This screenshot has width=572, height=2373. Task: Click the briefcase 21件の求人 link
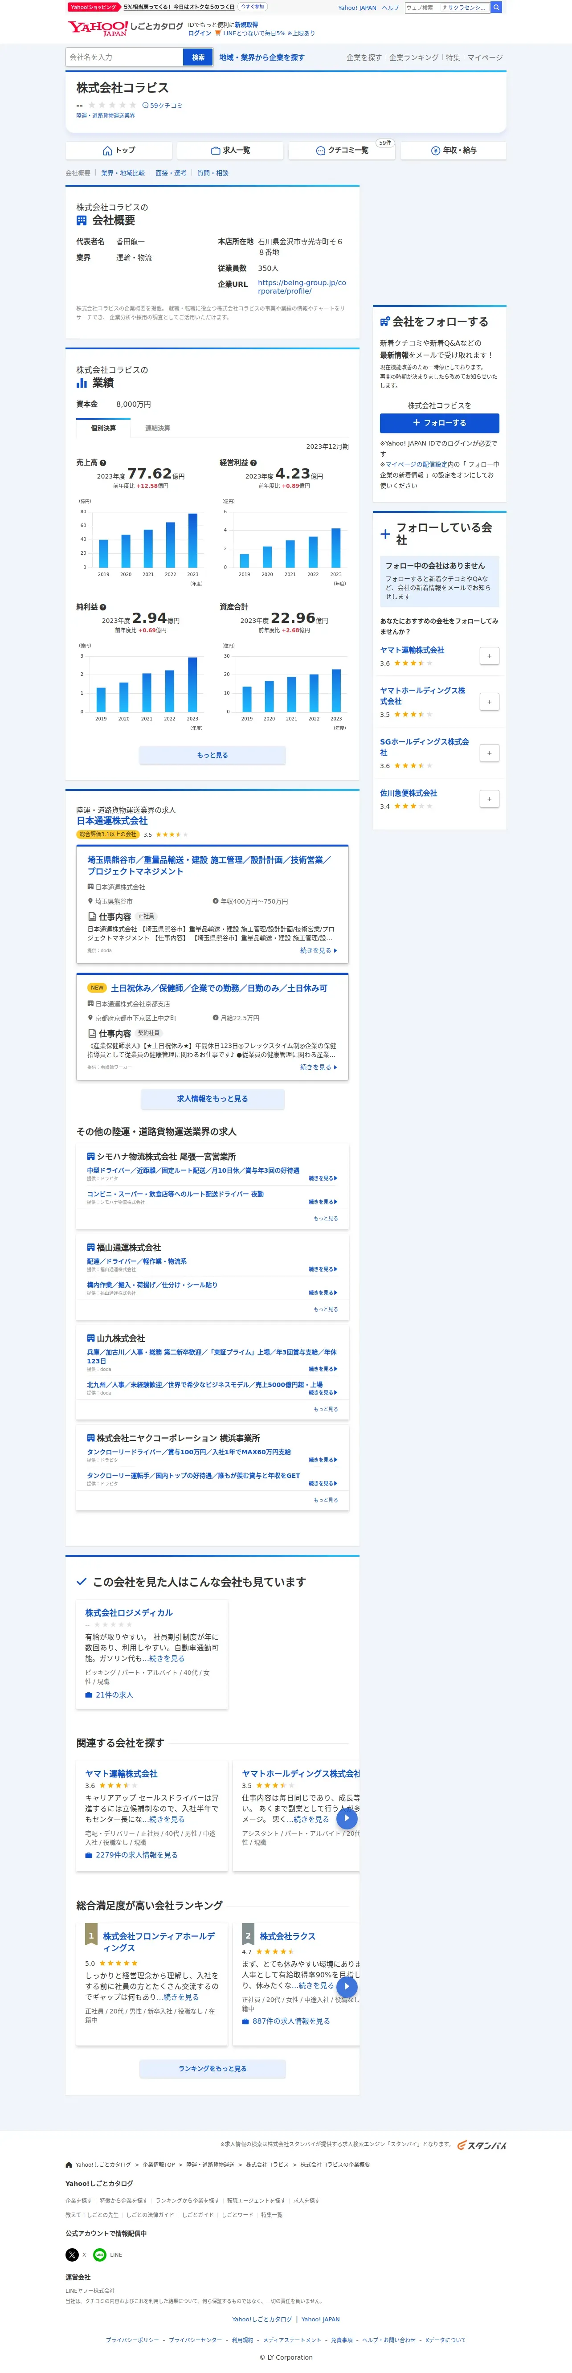point(109,1694)
